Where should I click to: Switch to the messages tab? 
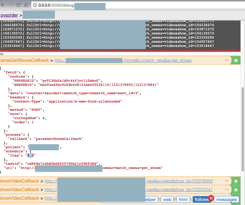click(x=226, y=199)
